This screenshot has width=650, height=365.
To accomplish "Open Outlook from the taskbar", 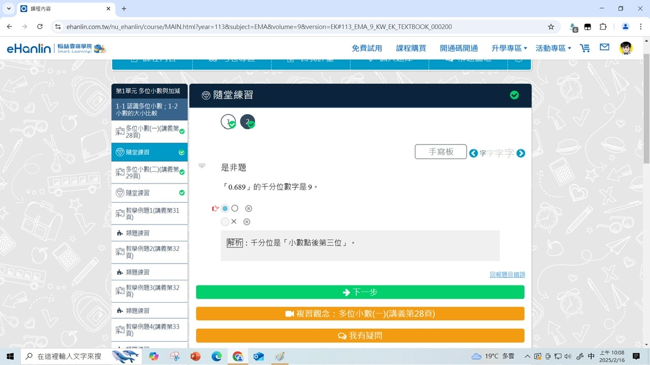I will coord(258,356).
